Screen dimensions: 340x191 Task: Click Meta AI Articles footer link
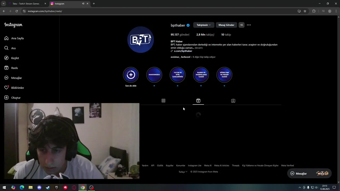[222, 166]
